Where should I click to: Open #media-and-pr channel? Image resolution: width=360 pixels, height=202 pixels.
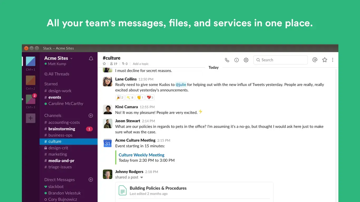59,161
